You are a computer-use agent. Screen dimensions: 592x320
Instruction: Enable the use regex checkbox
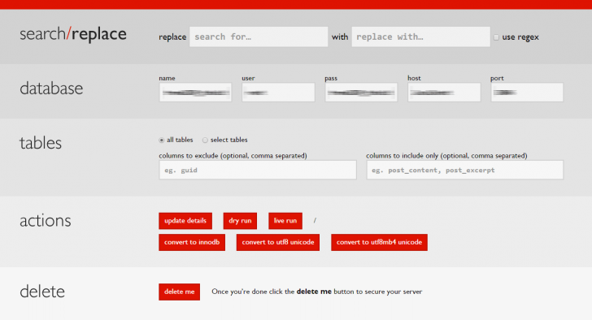(497, 37)
